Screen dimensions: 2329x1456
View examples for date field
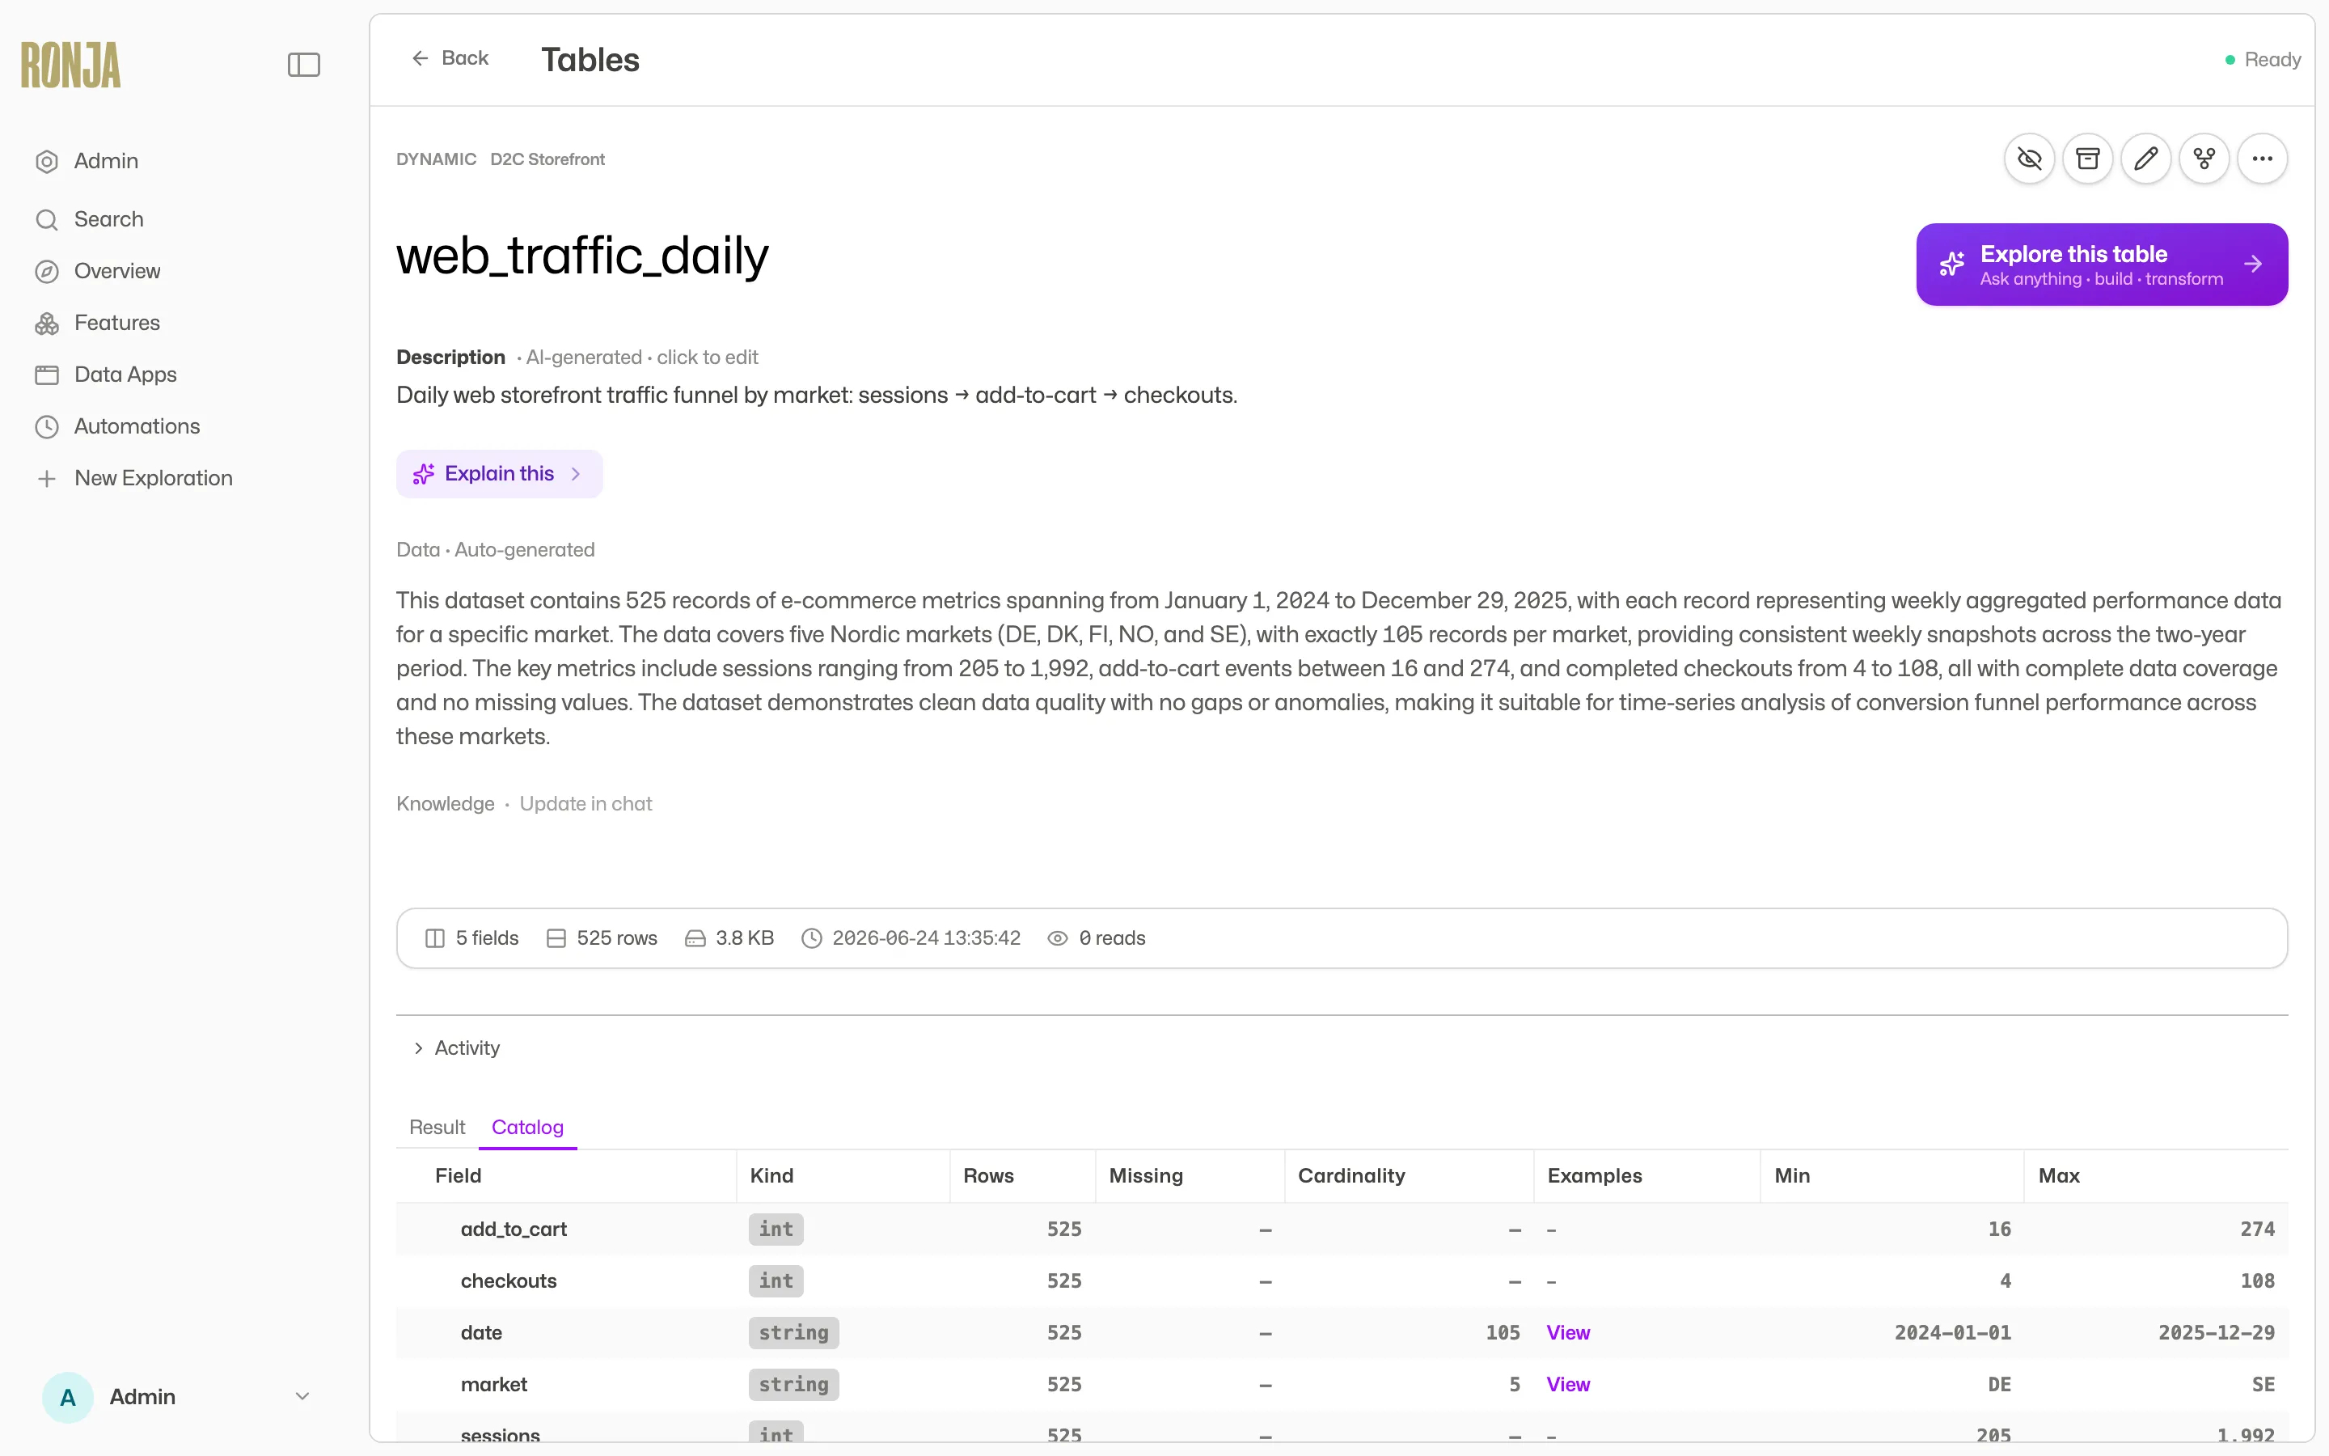tap(1568, 1333)
